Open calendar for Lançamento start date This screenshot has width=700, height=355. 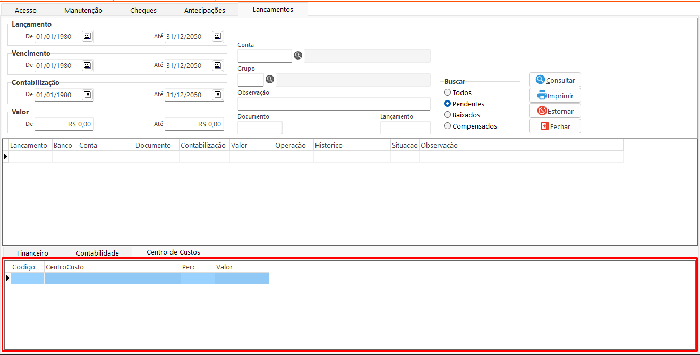(x=88, y=36)
